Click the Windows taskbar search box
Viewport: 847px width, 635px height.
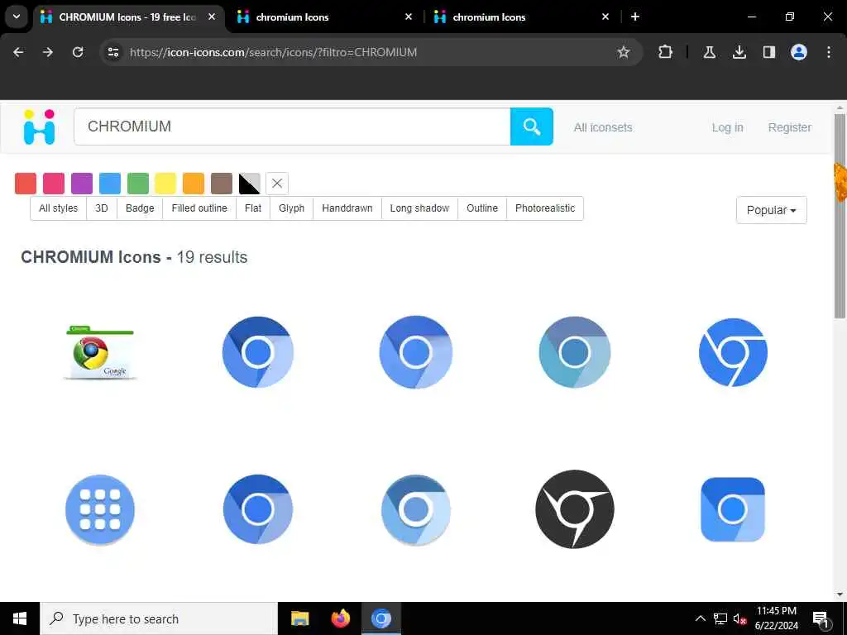[x=159, y=618]
